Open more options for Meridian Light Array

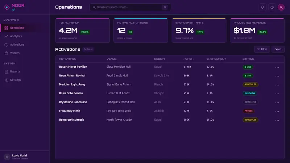[x=277, y=85]
